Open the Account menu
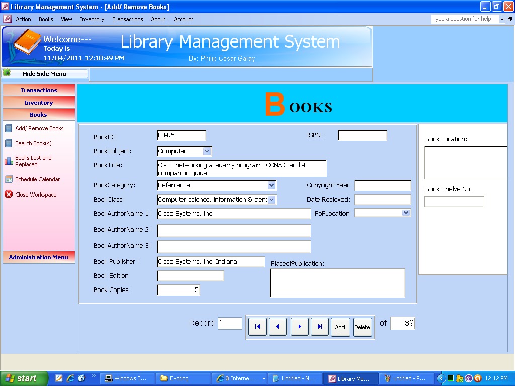 tap(183, 19)
